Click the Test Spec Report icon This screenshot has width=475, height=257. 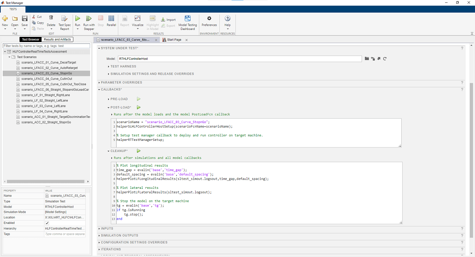[x=64, y=19]
